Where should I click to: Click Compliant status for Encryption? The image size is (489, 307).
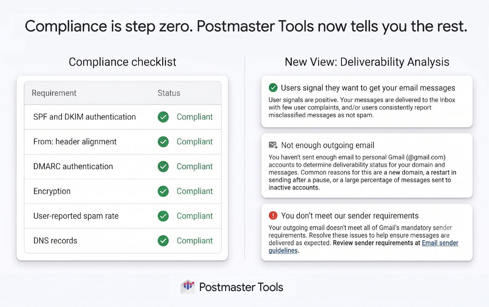pos(195,191)
